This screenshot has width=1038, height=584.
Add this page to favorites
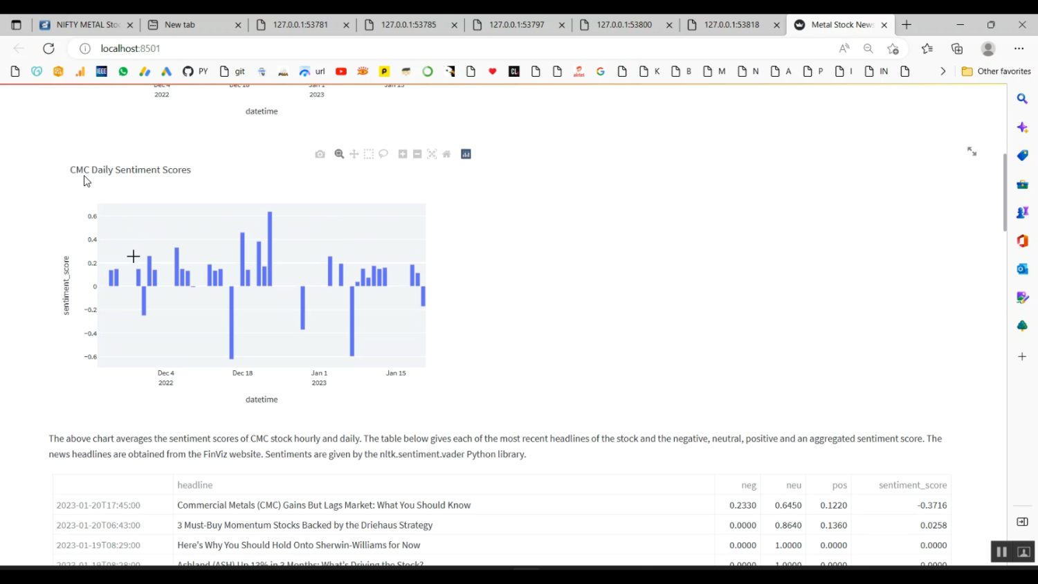point(893,48)
